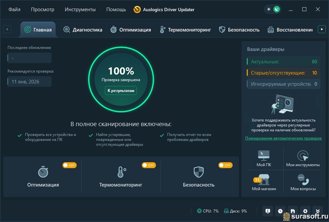Turn on the Термомониторинг toggle
329x222 pixels.
point(149,165)
